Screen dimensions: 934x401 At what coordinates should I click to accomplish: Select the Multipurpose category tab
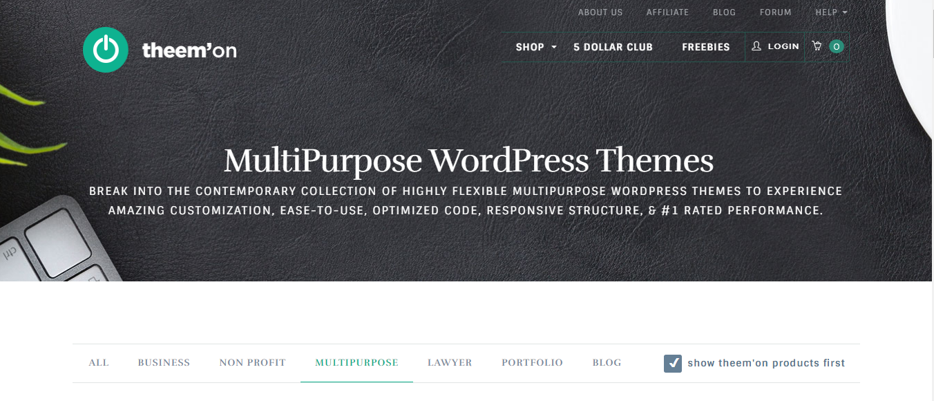pyautogui.click(x=356, y=362)
